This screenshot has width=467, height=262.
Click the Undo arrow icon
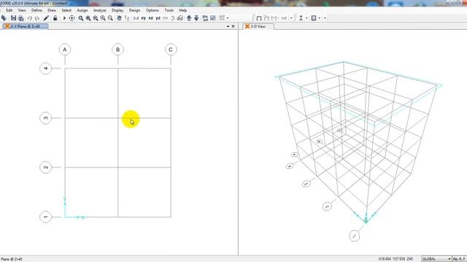click(30, 18)
